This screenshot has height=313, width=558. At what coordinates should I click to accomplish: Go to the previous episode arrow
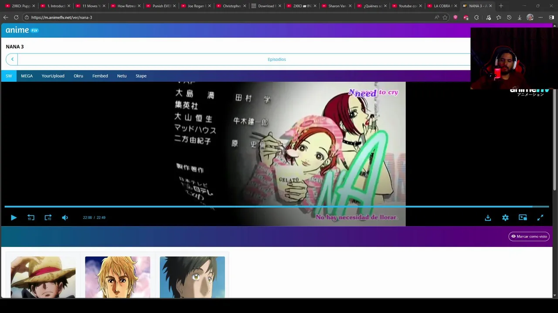(x=12, y=59)
